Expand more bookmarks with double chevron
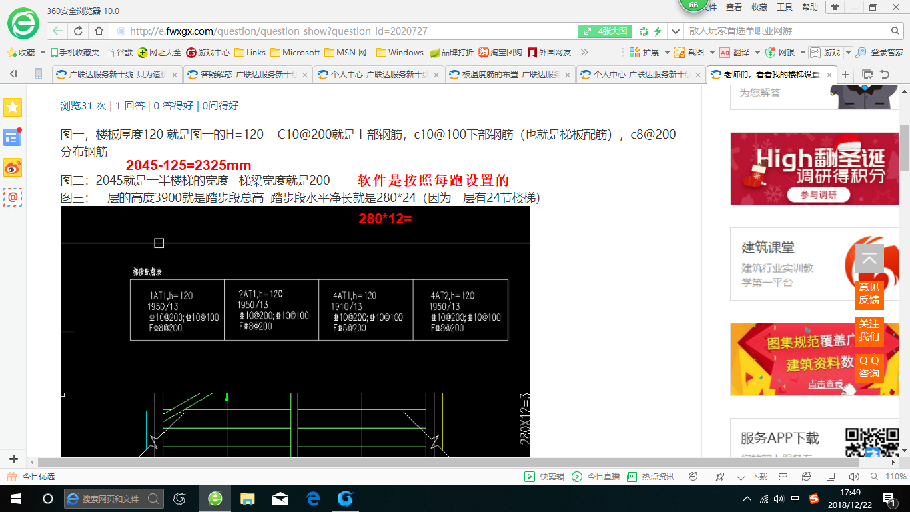The width and height of the screenshot is (910, 512). coord(584,52)
